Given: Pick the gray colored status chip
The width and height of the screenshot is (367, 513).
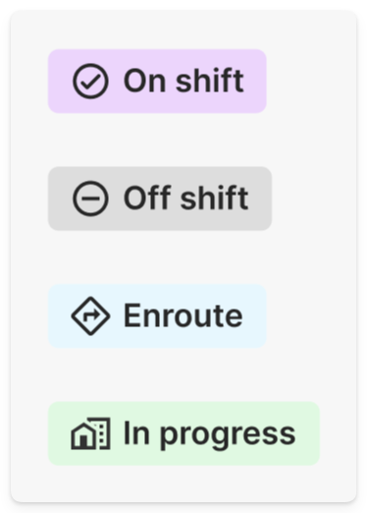Looking at the screenshot, I should (160, 199).
